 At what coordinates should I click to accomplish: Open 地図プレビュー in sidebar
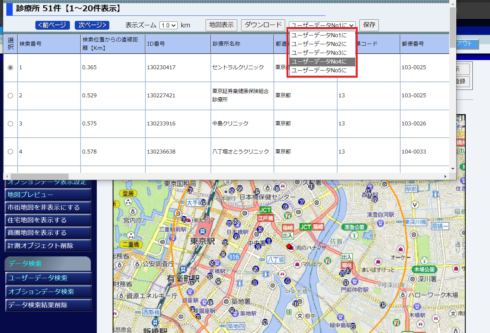(48, 195)
